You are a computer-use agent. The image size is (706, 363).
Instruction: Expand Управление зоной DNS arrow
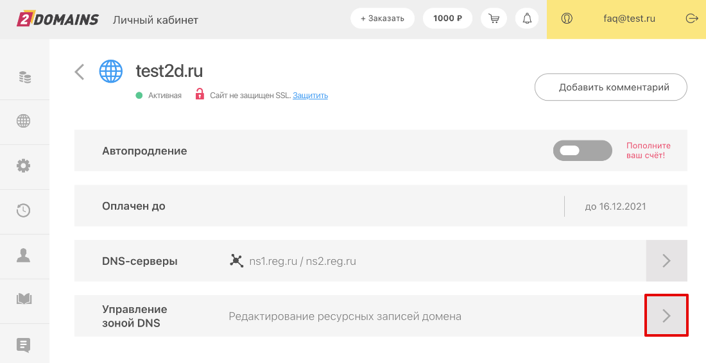point(666,316)
